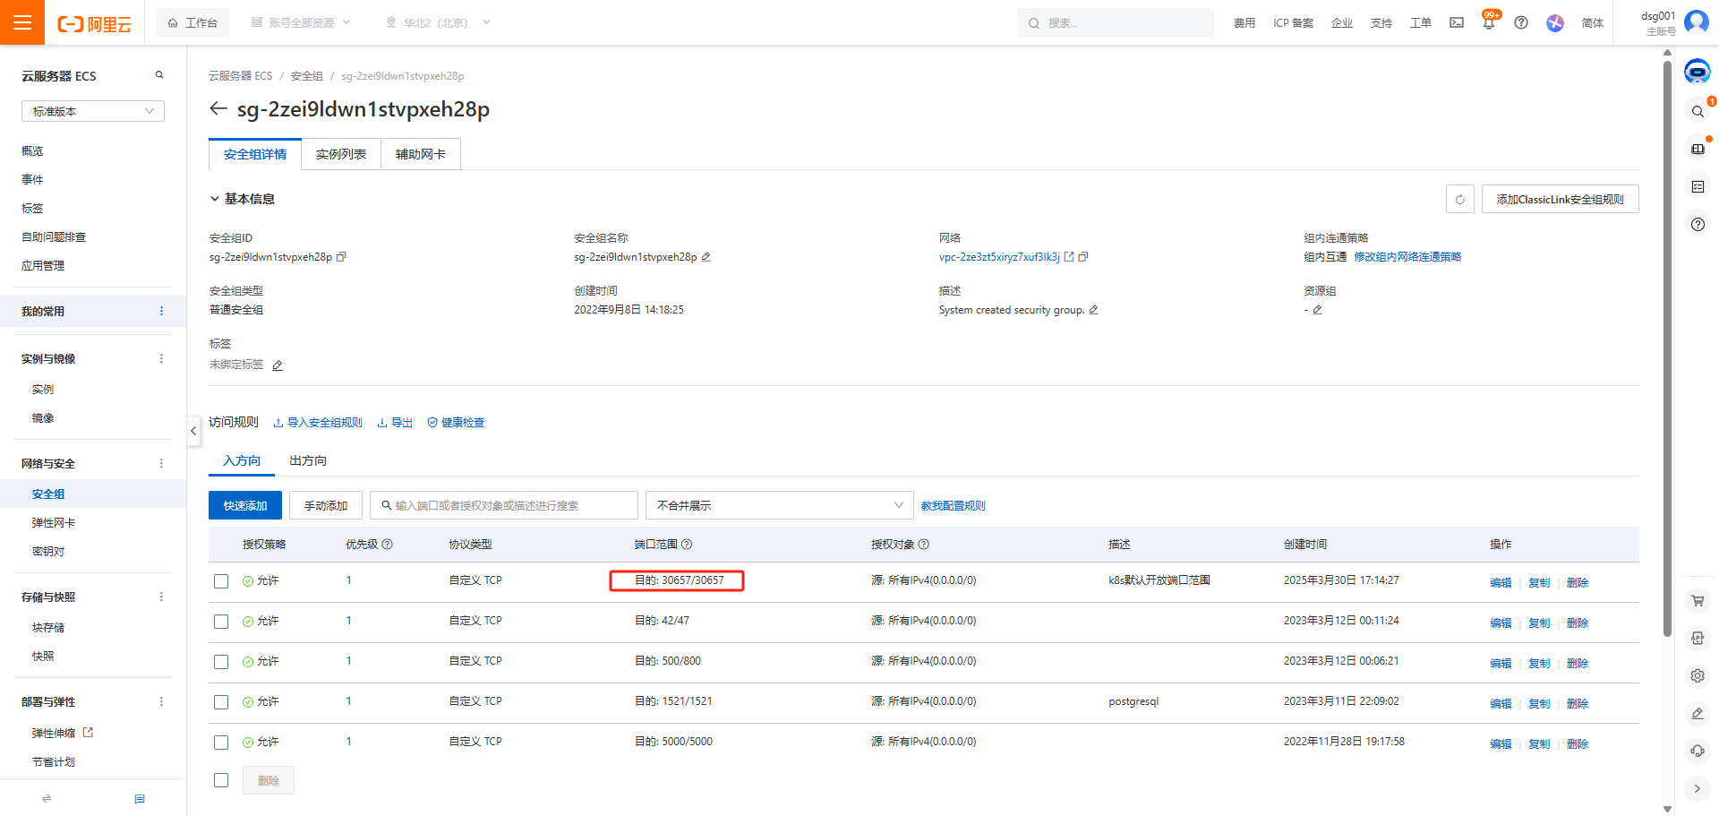Click the 健康检查 link
This screenshot has width=1719, height=816.
456,423
